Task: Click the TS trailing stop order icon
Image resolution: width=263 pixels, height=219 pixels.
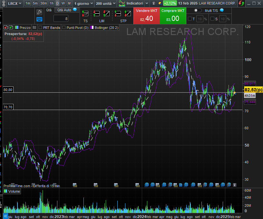Action: 85,14
